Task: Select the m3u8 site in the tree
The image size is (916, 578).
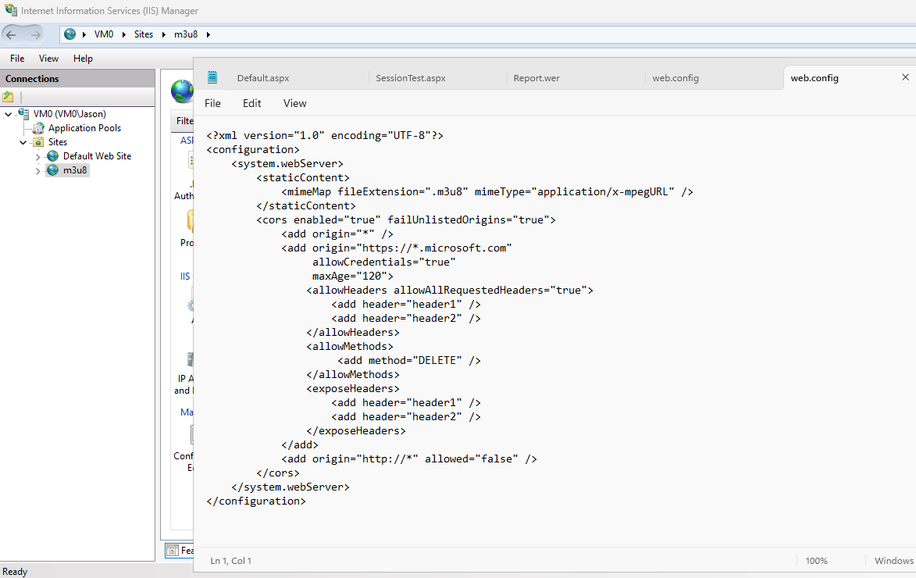Action: pyautogui.click(x=75, y=170)
